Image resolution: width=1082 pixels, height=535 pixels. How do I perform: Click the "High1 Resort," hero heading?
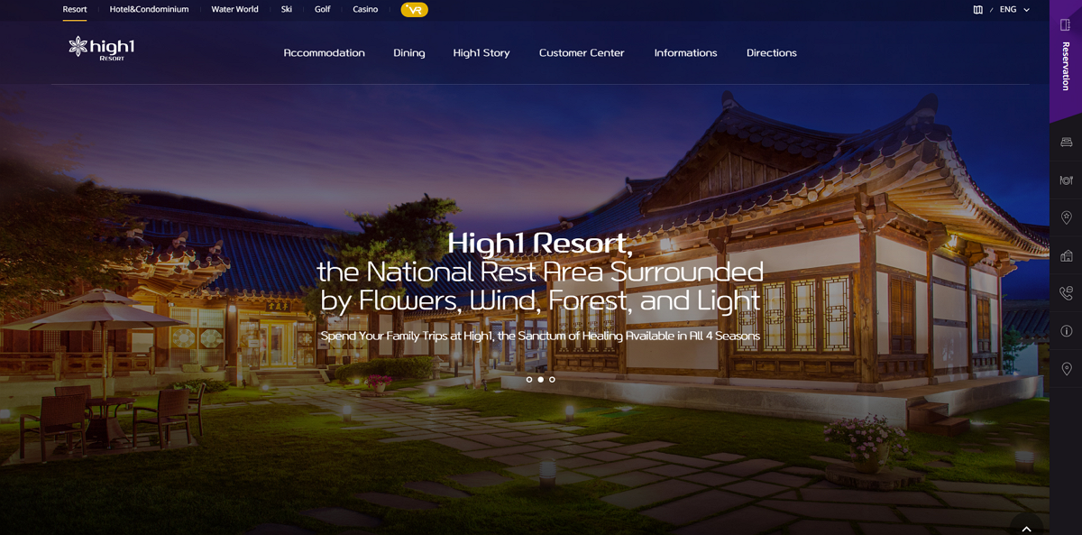click(x=540, y=243)
